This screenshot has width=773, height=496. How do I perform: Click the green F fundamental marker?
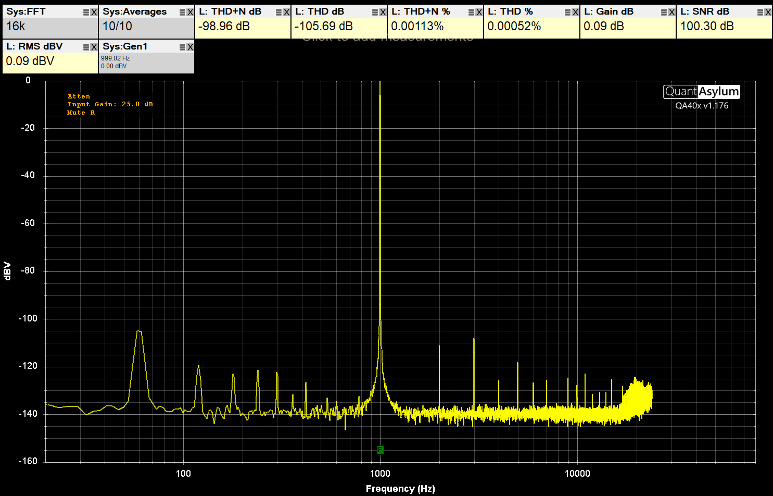(381, 450)
